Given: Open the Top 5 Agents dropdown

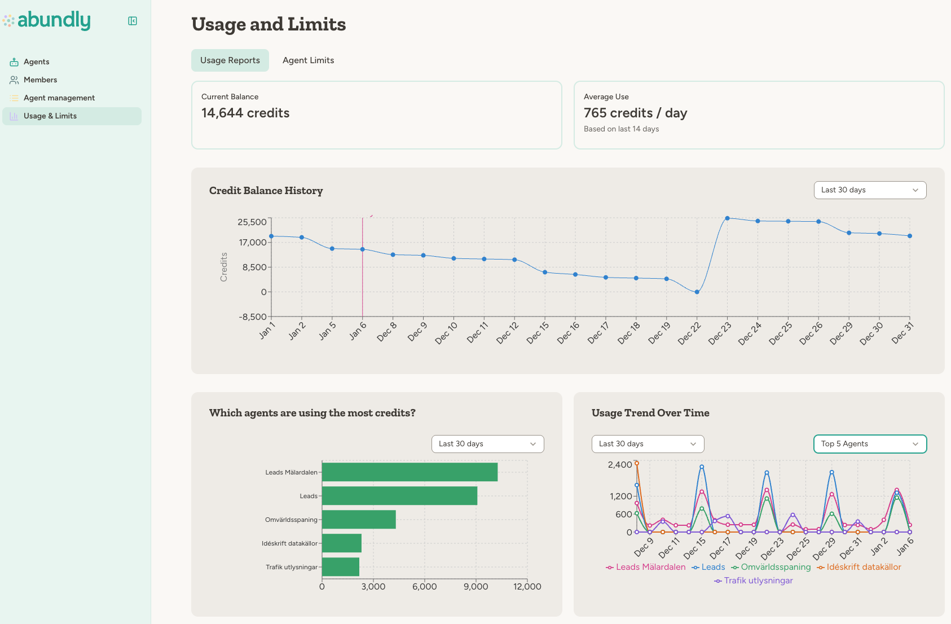Looking at the screenshot, I should 869,444.
